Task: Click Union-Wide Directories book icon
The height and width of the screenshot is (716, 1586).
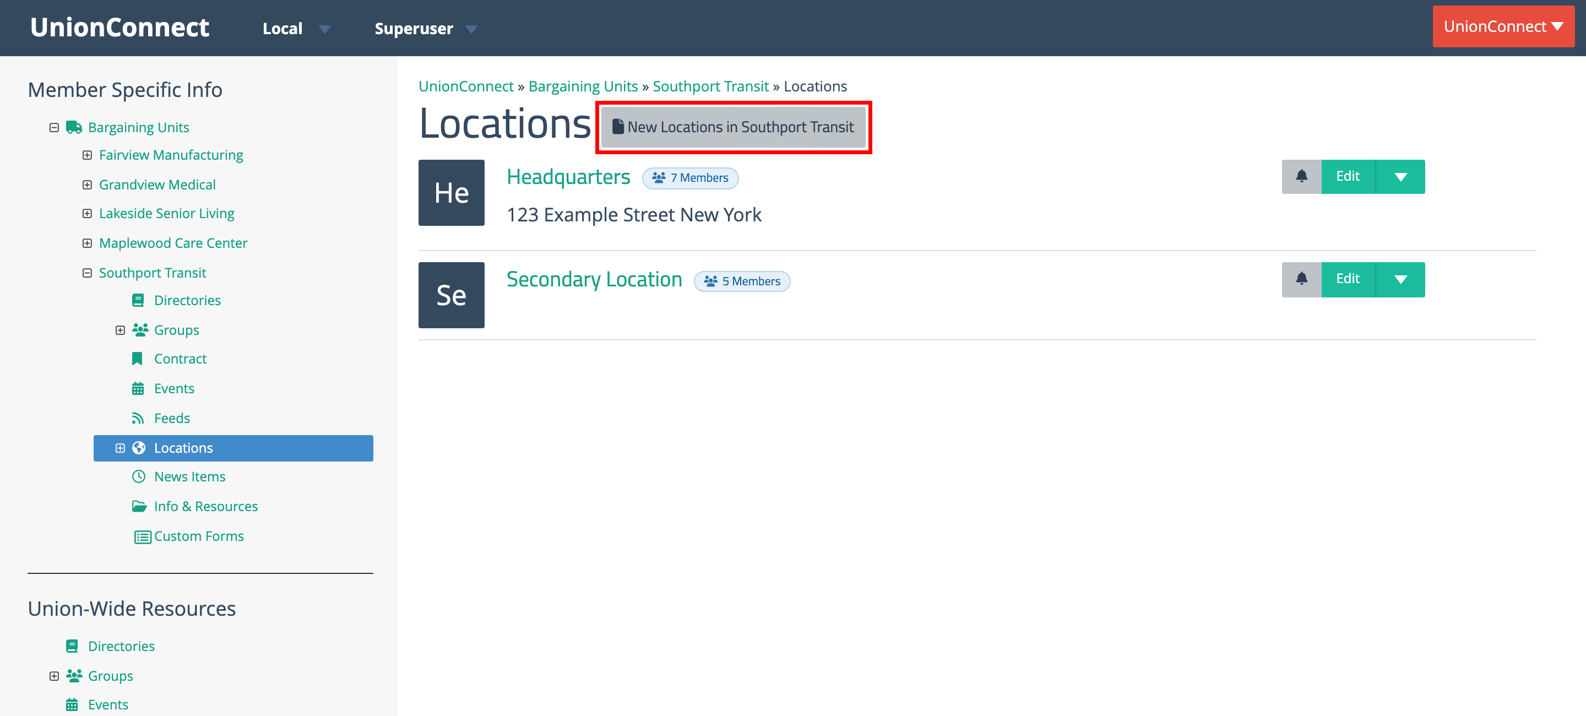Action: click(72, 647)
